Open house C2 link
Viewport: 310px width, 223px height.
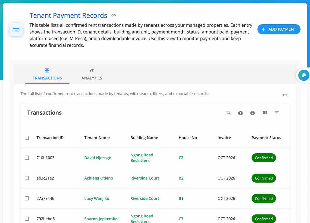[181, 158]
